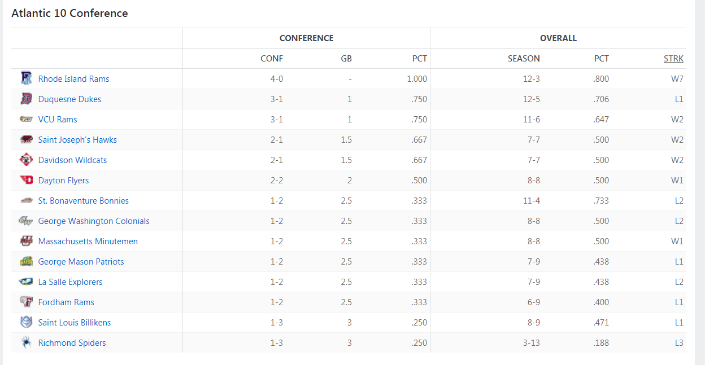The height and width of the screenshot is (365, 705).
Task: Sort standings by the STRK column header
Action: click(673, 58)
